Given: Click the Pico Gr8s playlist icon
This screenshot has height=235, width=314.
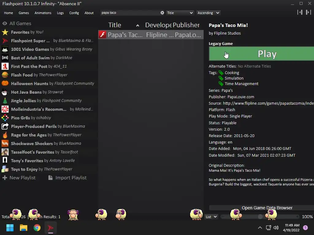Looking at the screenshot, I should (5, 118).
